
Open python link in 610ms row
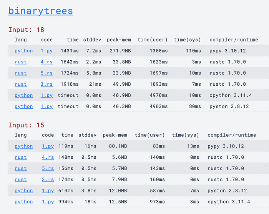tap(24, 191)
